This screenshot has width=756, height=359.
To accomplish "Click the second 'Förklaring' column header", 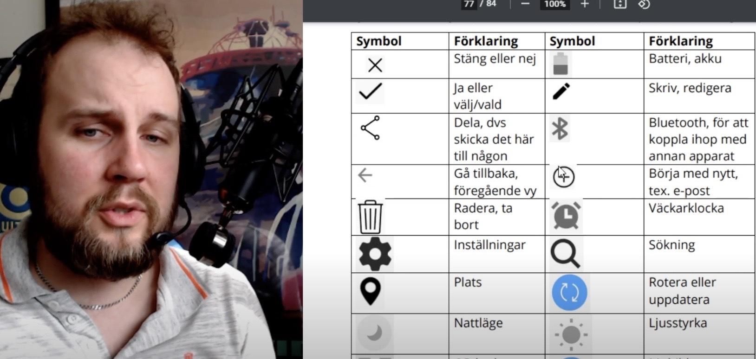I will (x=681, y=41).
